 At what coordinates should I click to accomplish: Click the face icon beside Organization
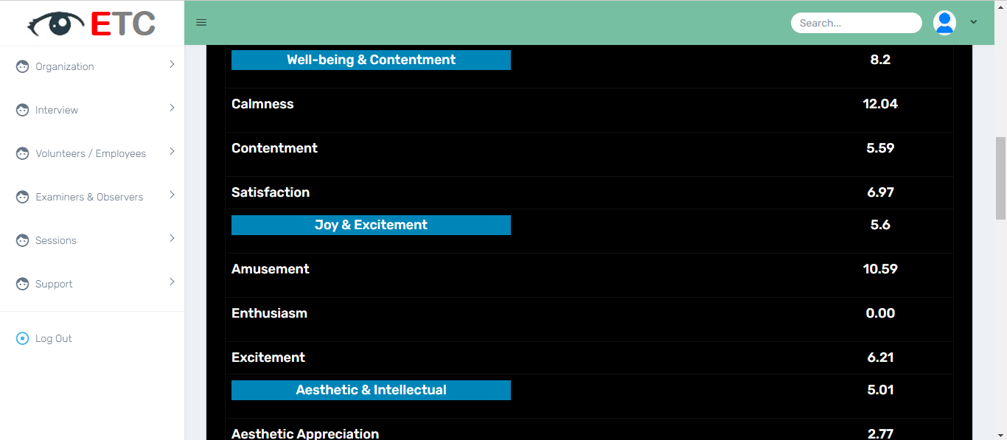(22, 66)
